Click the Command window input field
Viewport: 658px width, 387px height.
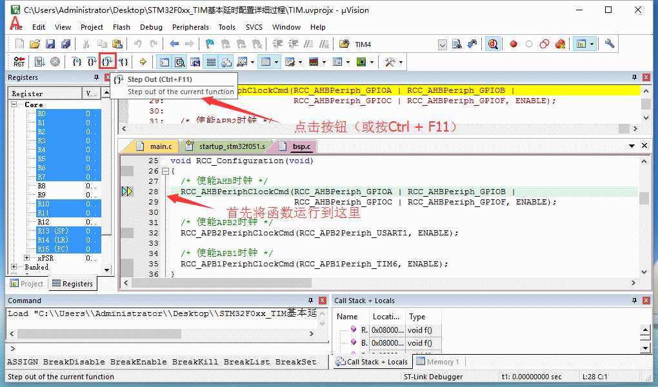click(168, 348)
